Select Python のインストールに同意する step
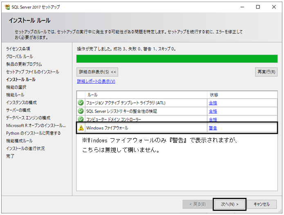 click(x=34, y=133)
